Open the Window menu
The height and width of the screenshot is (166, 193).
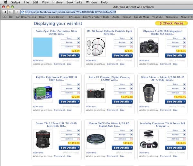click(x=92, y=2)
